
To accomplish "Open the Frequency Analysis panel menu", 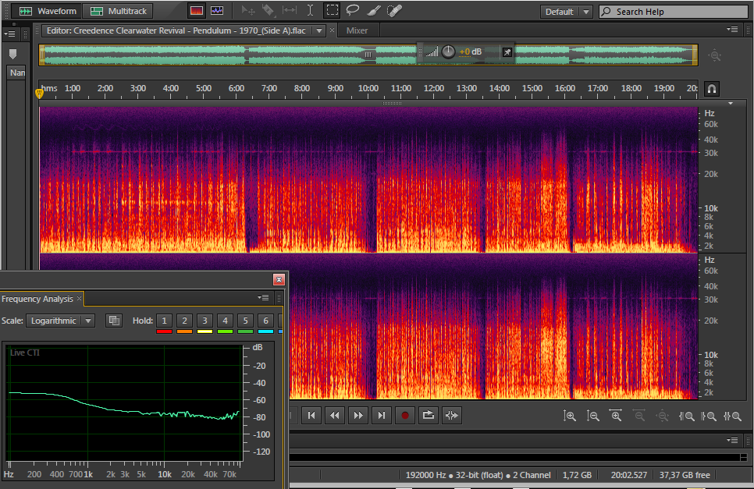I will 263,298.
